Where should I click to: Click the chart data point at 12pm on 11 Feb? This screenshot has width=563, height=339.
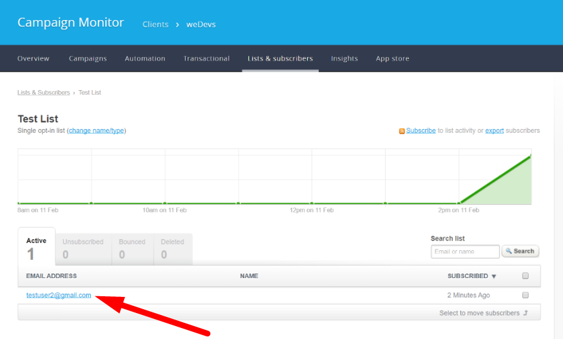[x=312, y=203]
